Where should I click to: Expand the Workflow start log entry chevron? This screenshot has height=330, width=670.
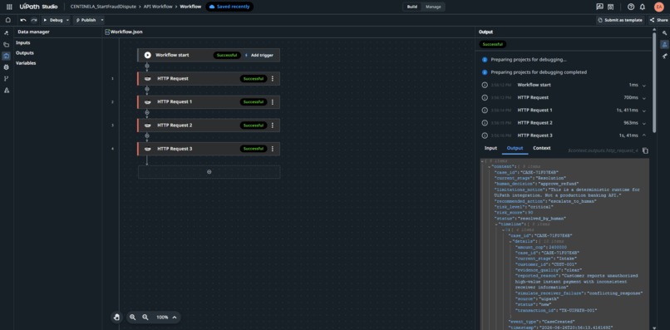pos(644,86)
